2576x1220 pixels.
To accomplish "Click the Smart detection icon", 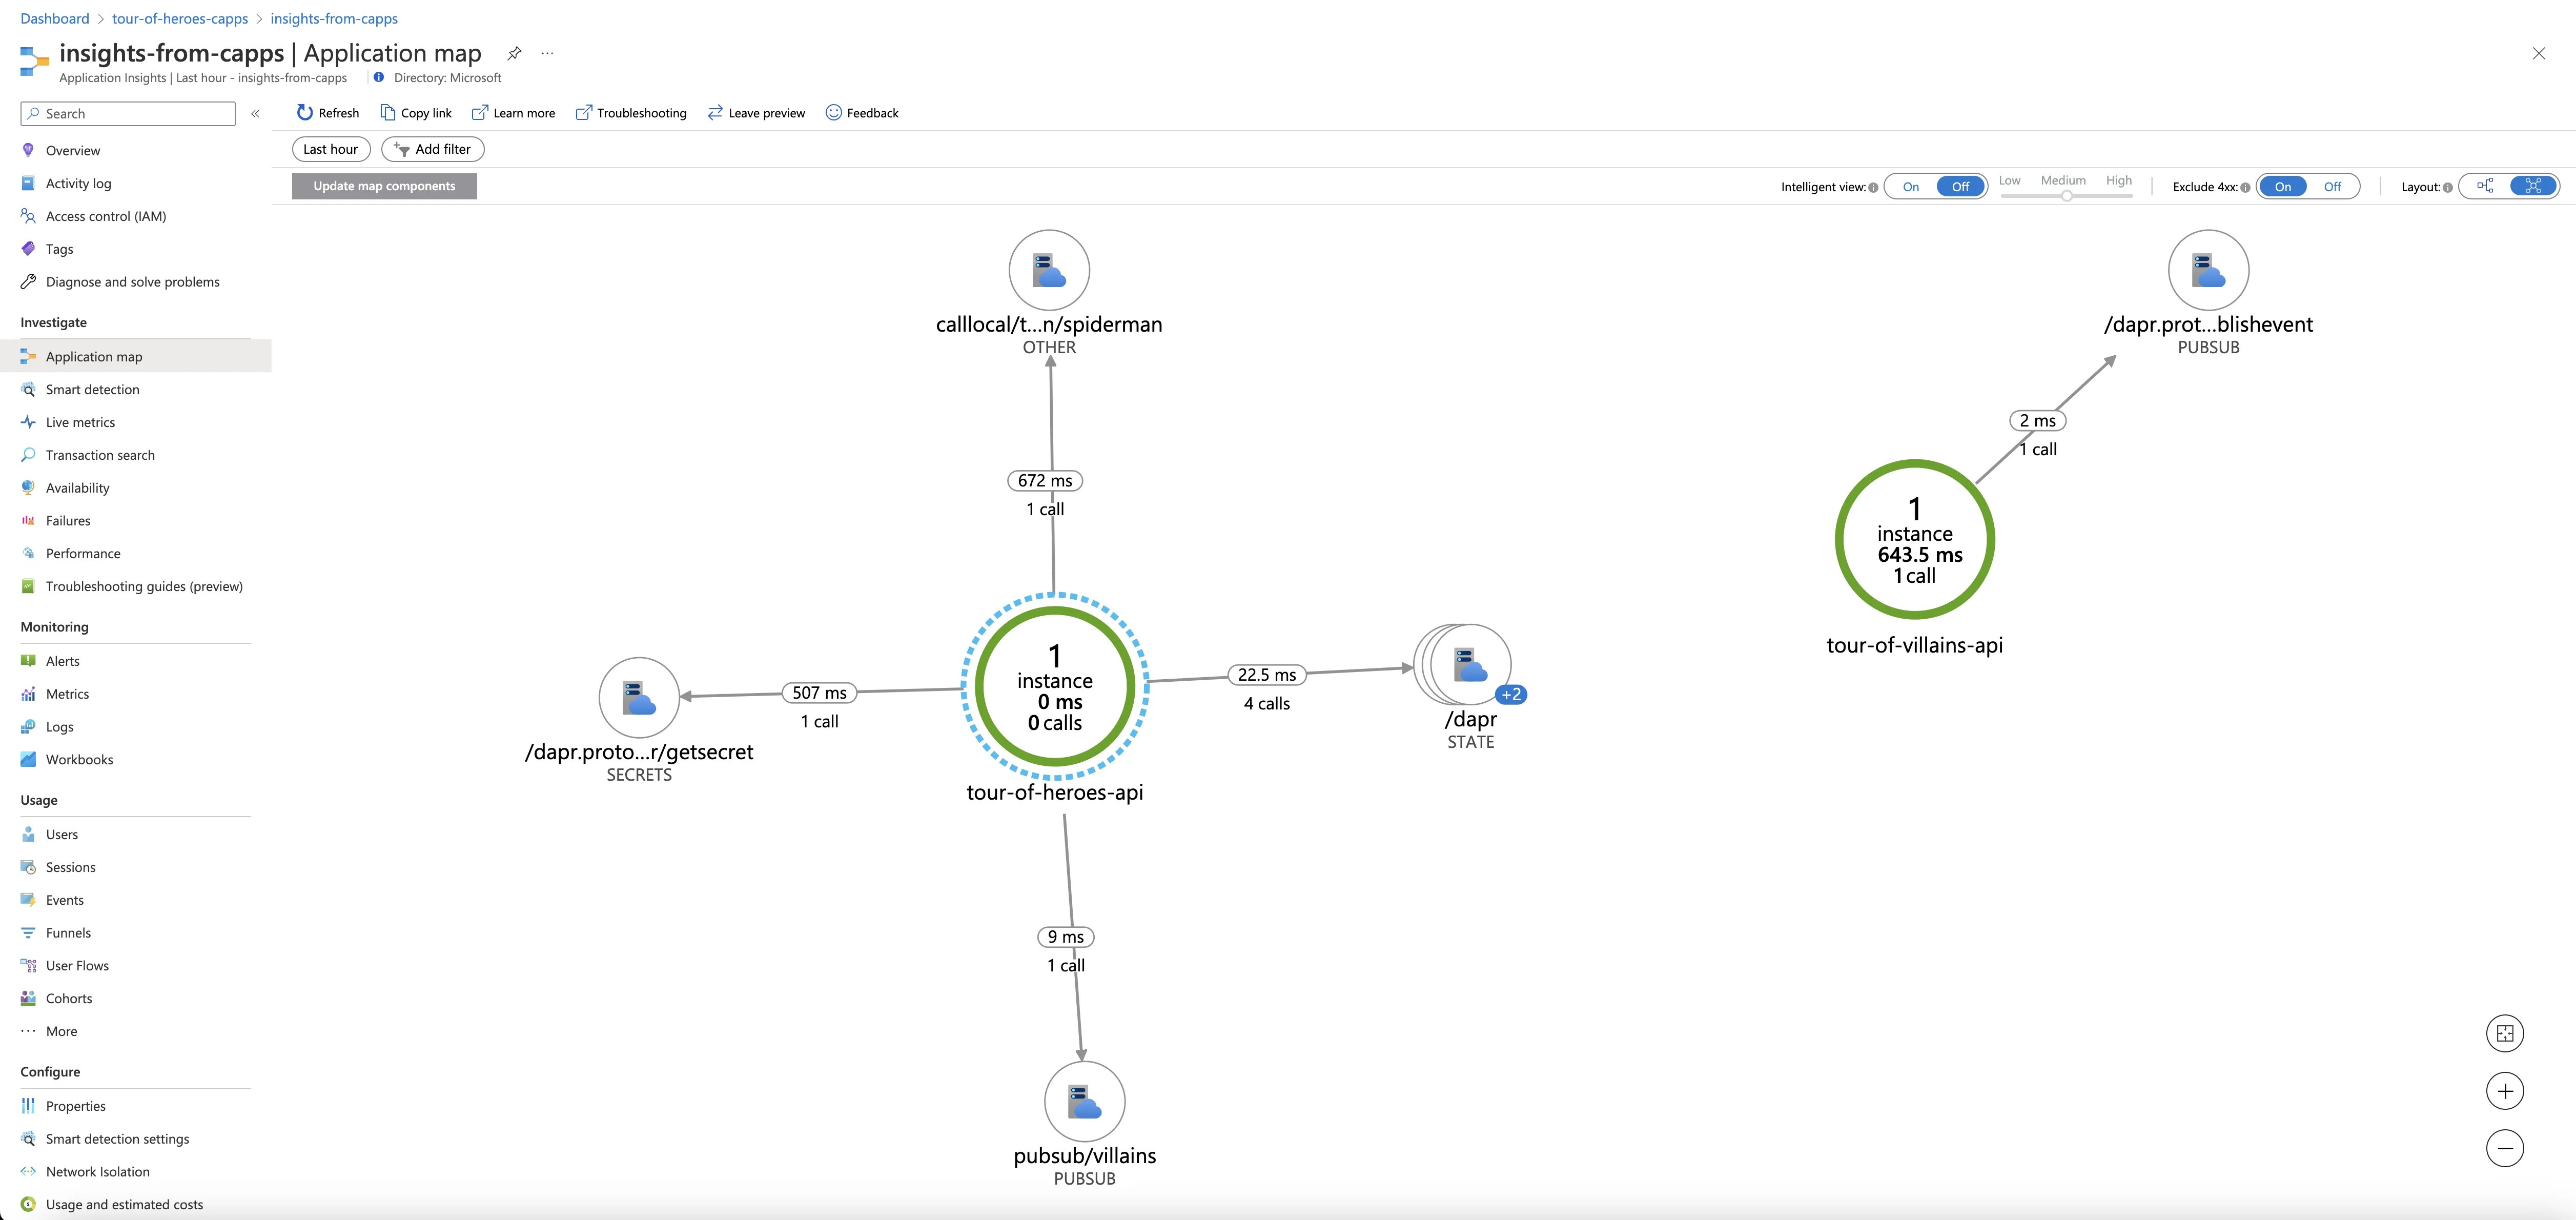I will pos(28,389).
